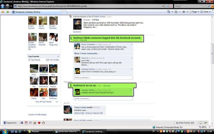Comment on the 'is na na na' status
Screen dimensions: 214x134
pyautogui.click(x=107, y=85)
